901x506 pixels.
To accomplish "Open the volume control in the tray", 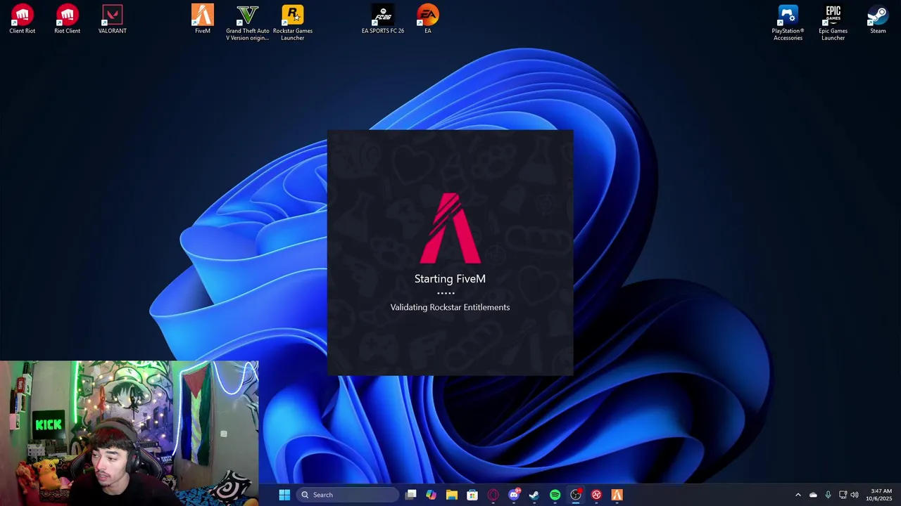I will [x=855, y=495].
